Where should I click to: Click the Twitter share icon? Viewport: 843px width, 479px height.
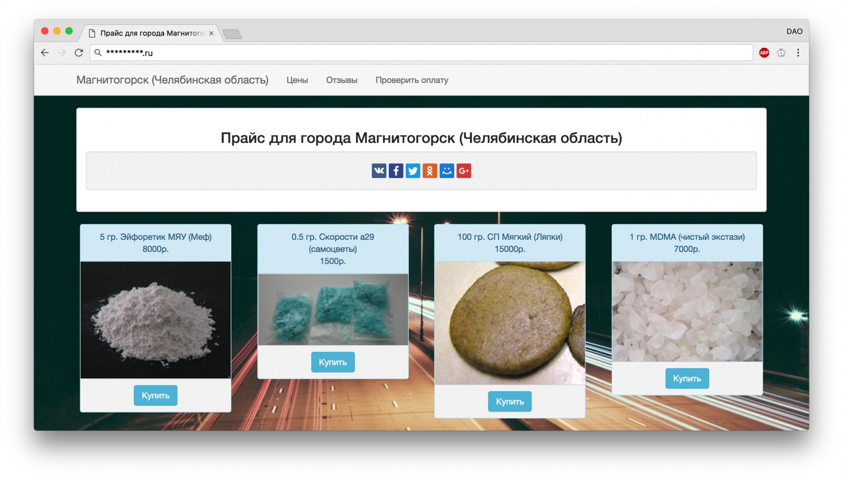413,171
